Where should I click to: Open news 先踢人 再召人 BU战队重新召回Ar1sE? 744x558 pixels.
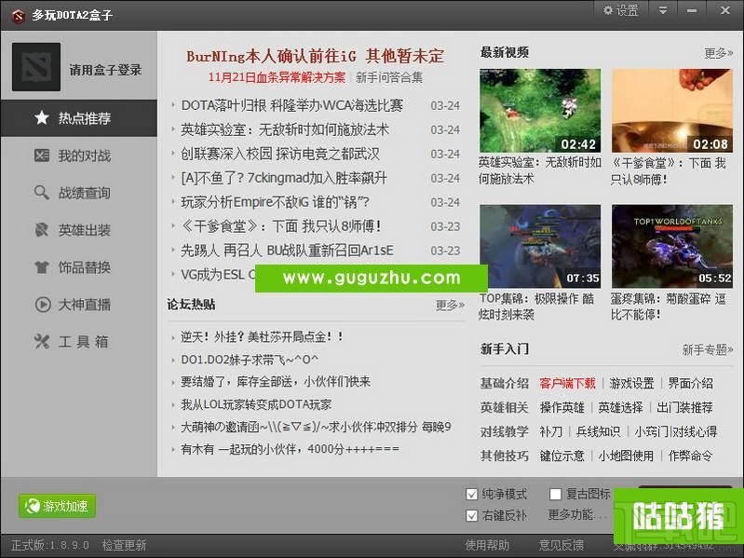[287, 251]
